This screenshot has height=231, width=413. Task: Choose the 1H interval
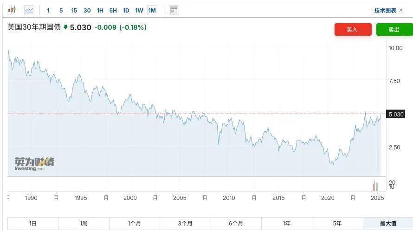[100, 11]
